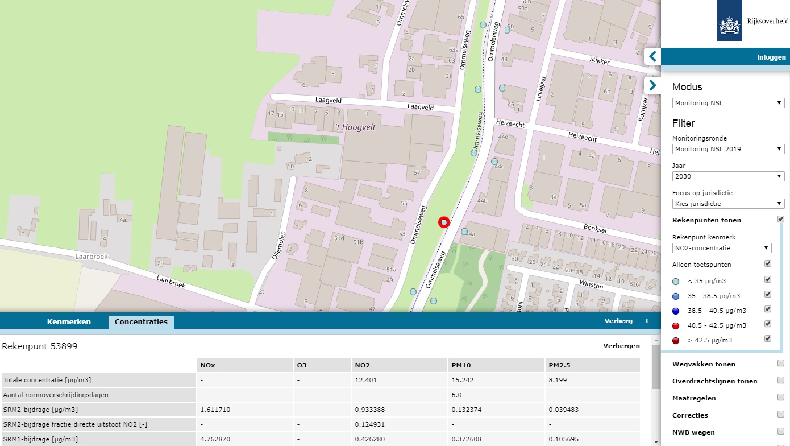Enable the Wegvakken tonen checkbox
The image size is (790, 446).
pyautogui.click(x=781, y=364)
